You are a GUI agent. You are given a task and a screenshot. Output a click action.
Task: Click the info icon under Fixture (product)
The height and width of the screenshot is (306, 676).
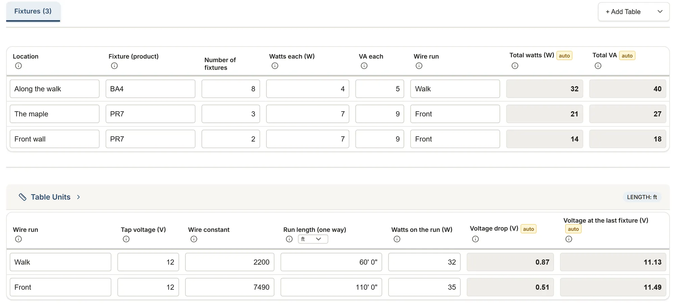coord(114,66)
